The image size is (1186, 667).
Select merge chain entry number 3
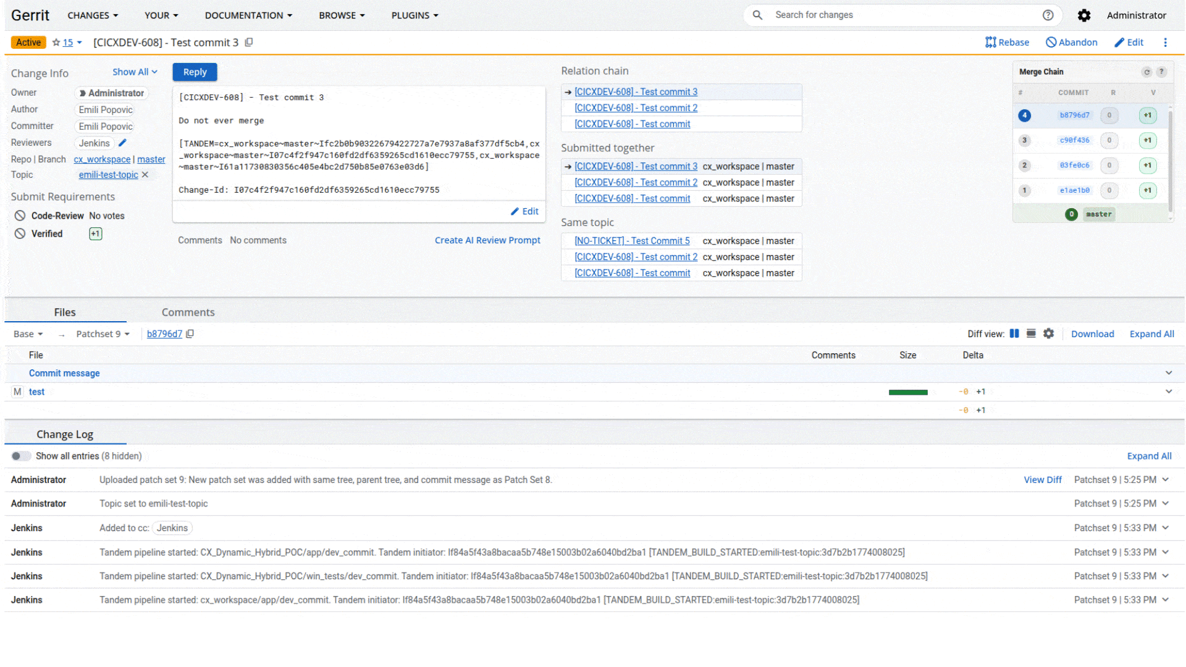pyautogui.click(x=1025, y=140)
